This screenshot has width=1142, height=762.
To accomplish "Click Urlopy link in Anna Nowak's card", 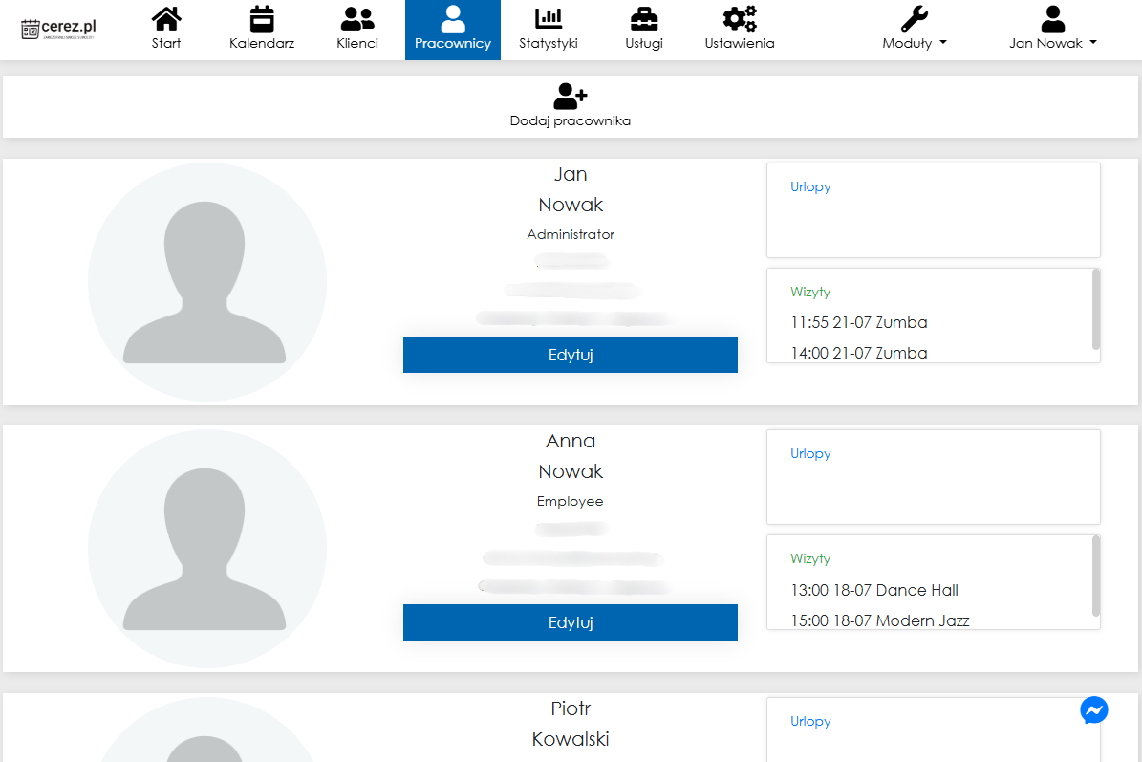I will (810, 454).
